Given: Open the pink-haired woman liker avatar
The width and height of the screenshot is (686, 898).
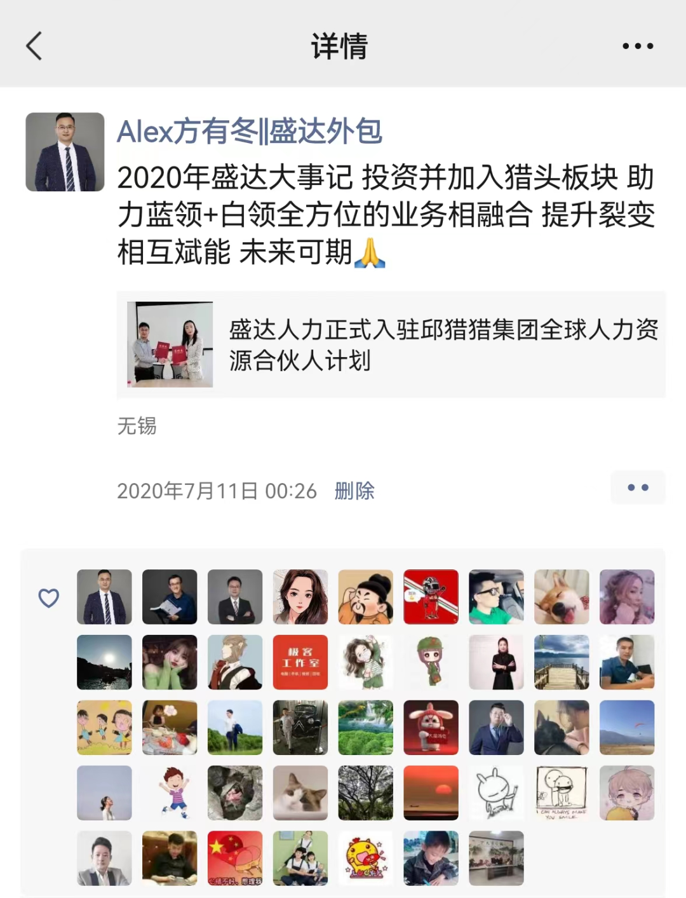Looking at the screenshot, I should pyautogui.click(x=627, y=597).
